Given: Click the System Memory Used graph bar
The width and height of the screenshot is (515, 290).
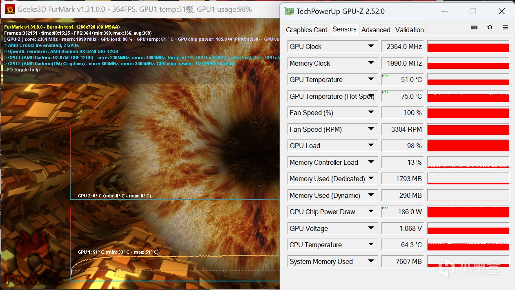Looking at the screenshot, I should 468,261.
